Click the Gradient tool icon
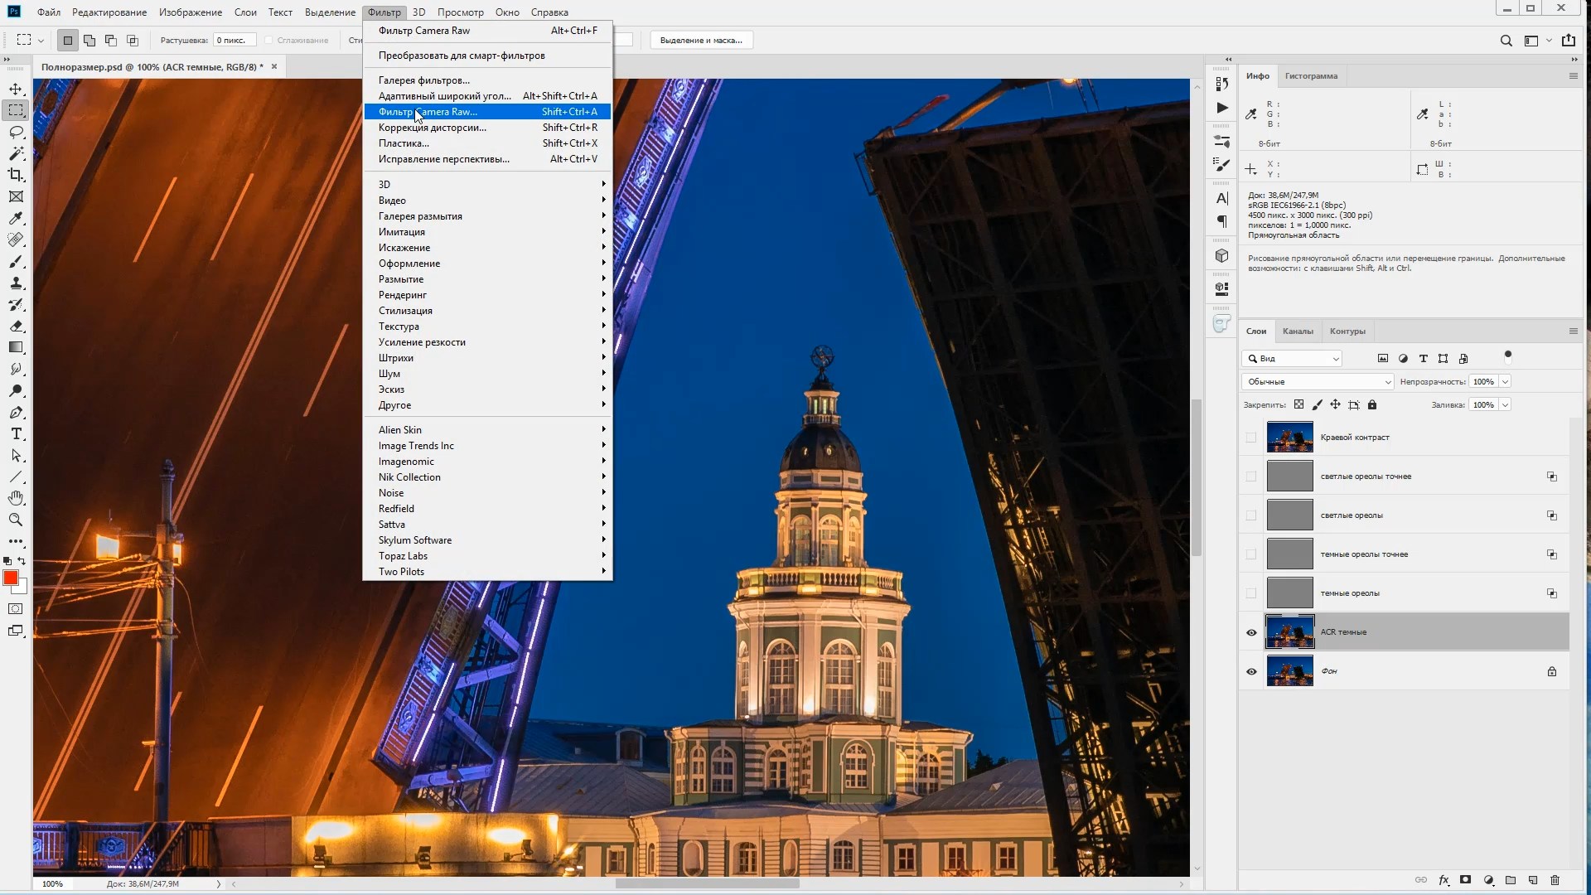Screen dimensions: 1591x895 [15, 349]
